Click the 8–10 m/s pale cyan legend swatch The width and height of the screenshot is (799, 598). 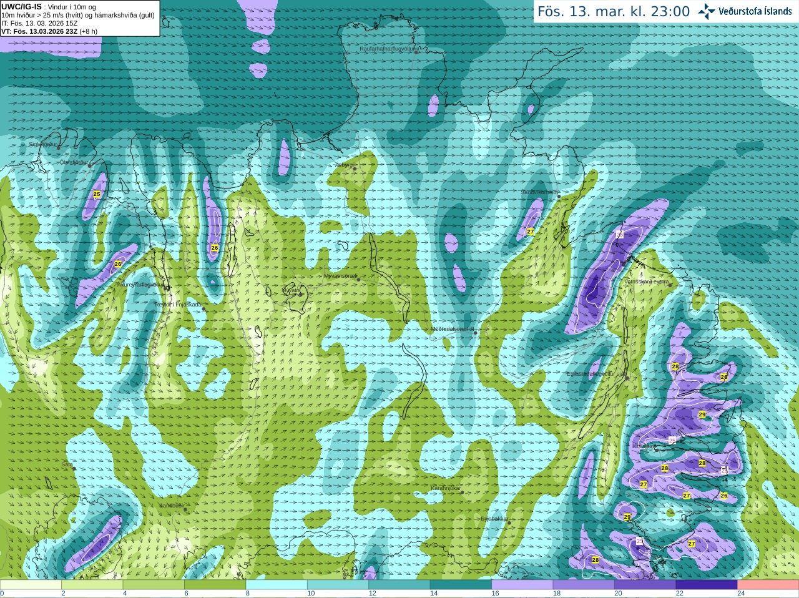point(277,585)
